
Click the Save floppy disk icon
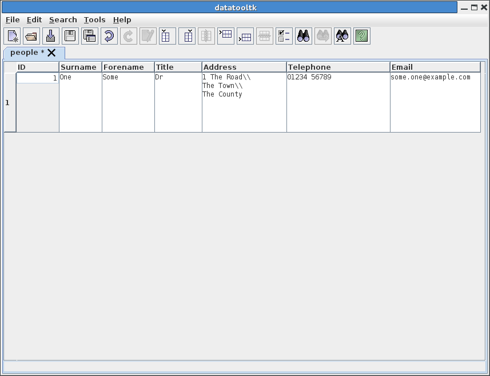[71, 36]
